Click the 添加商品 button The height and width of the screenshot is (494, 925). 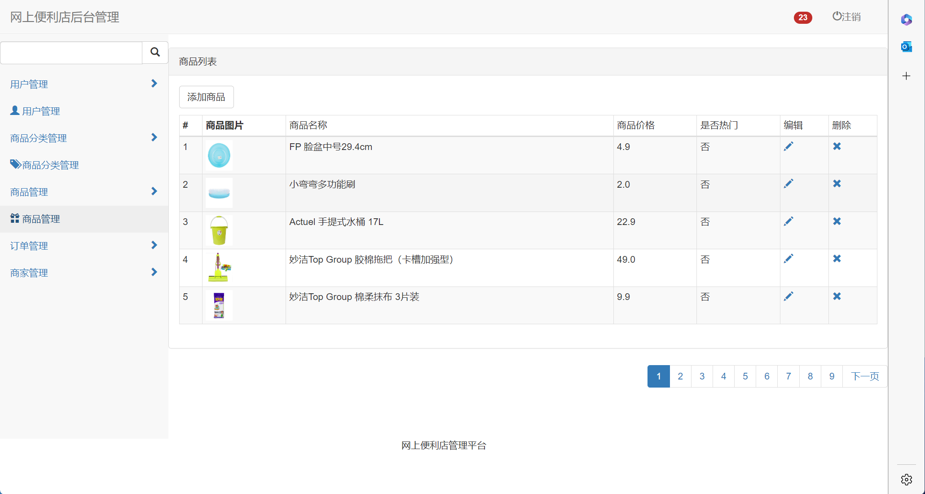point(206,97)
